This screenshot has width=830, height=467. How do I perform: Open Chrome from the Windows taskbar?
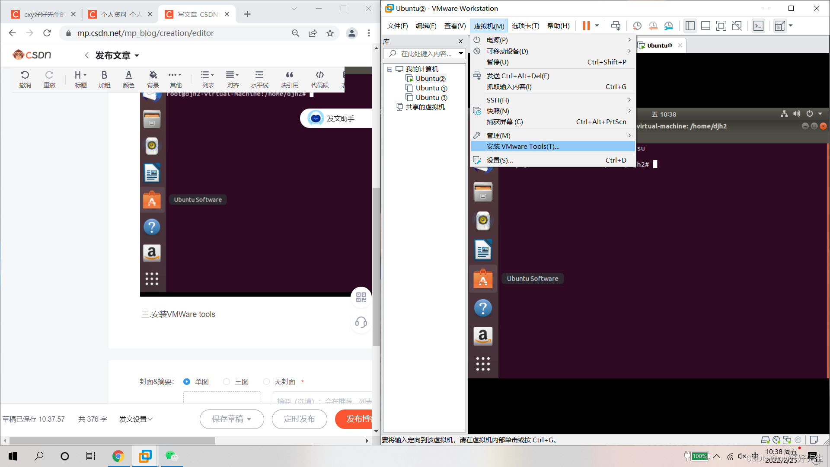tap(118, 456)
